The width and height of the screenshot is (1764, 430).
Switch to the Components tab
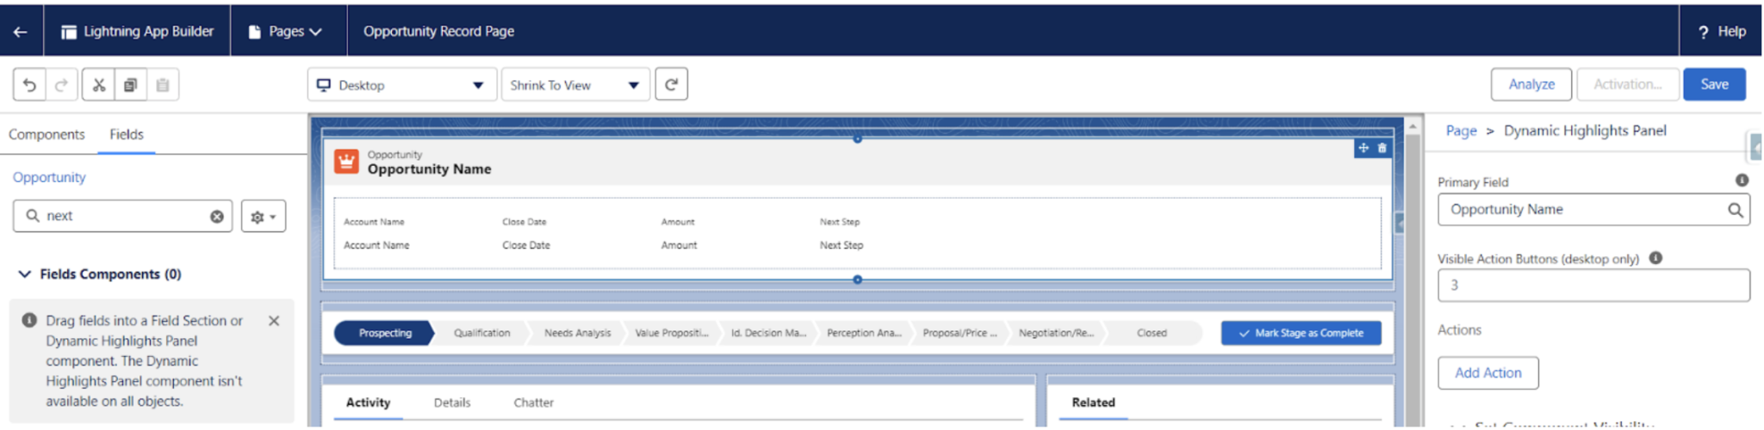[x=47, y=135]
